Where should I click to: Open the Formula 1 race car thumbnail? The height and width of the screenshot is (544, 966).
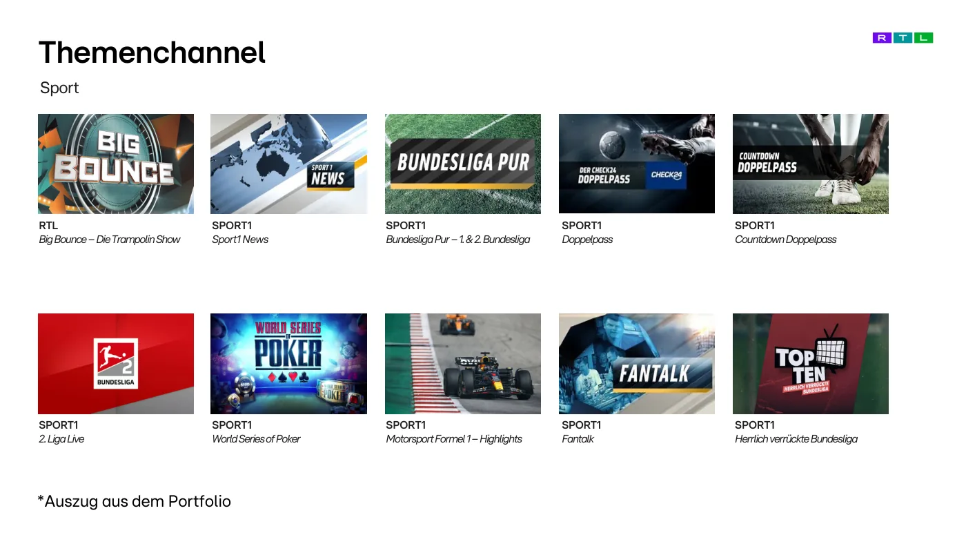(463, 364)
